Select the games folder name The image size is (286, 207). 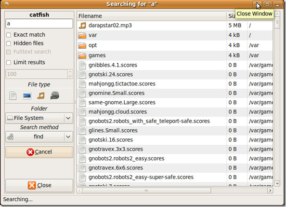(x=97, y=55)
